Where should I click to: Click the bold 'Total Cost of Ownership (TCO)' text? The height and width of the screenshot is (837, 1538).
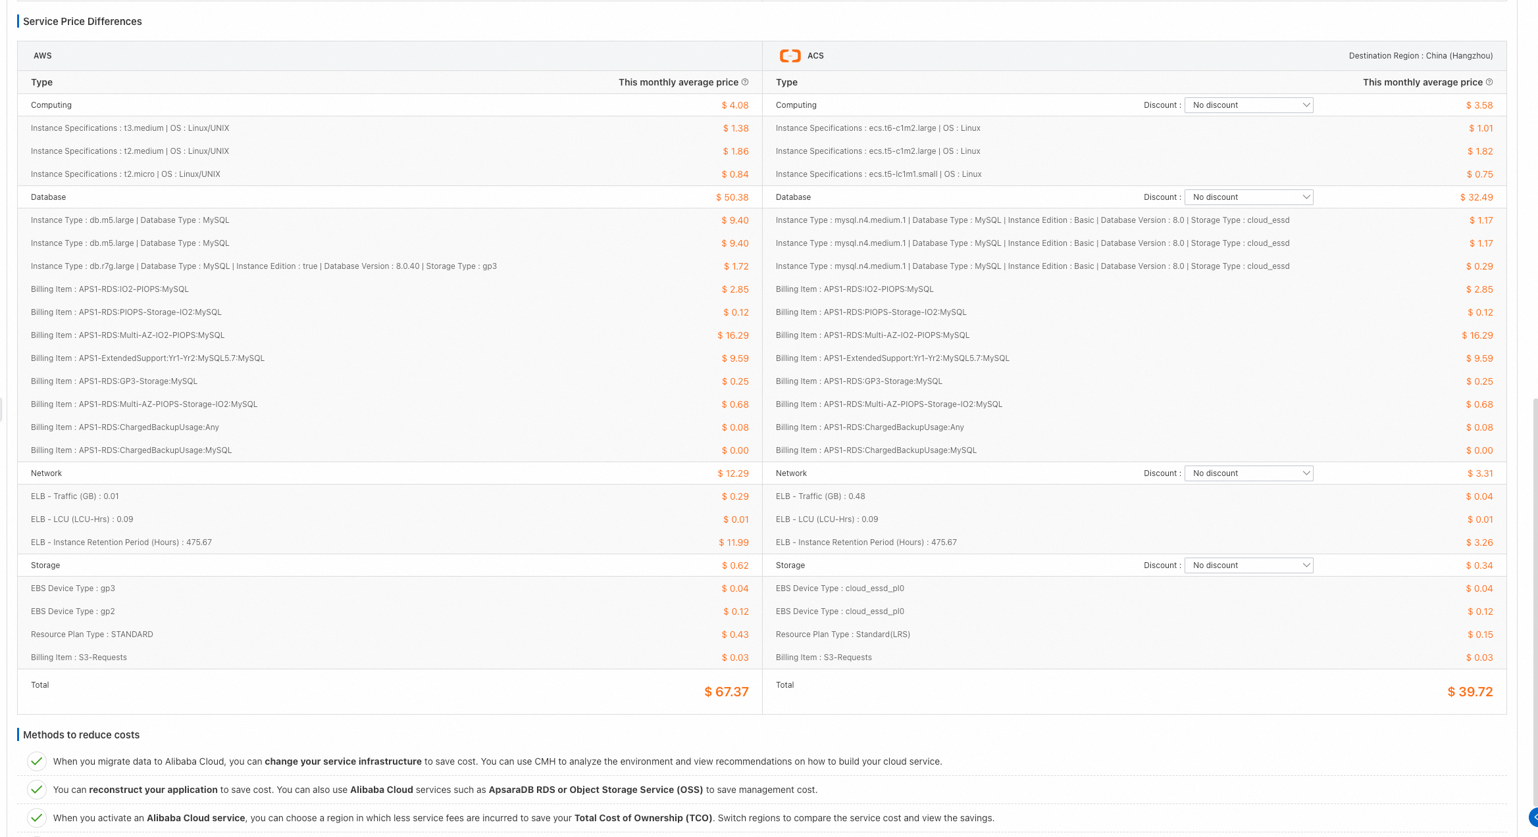tap(644, 818)
